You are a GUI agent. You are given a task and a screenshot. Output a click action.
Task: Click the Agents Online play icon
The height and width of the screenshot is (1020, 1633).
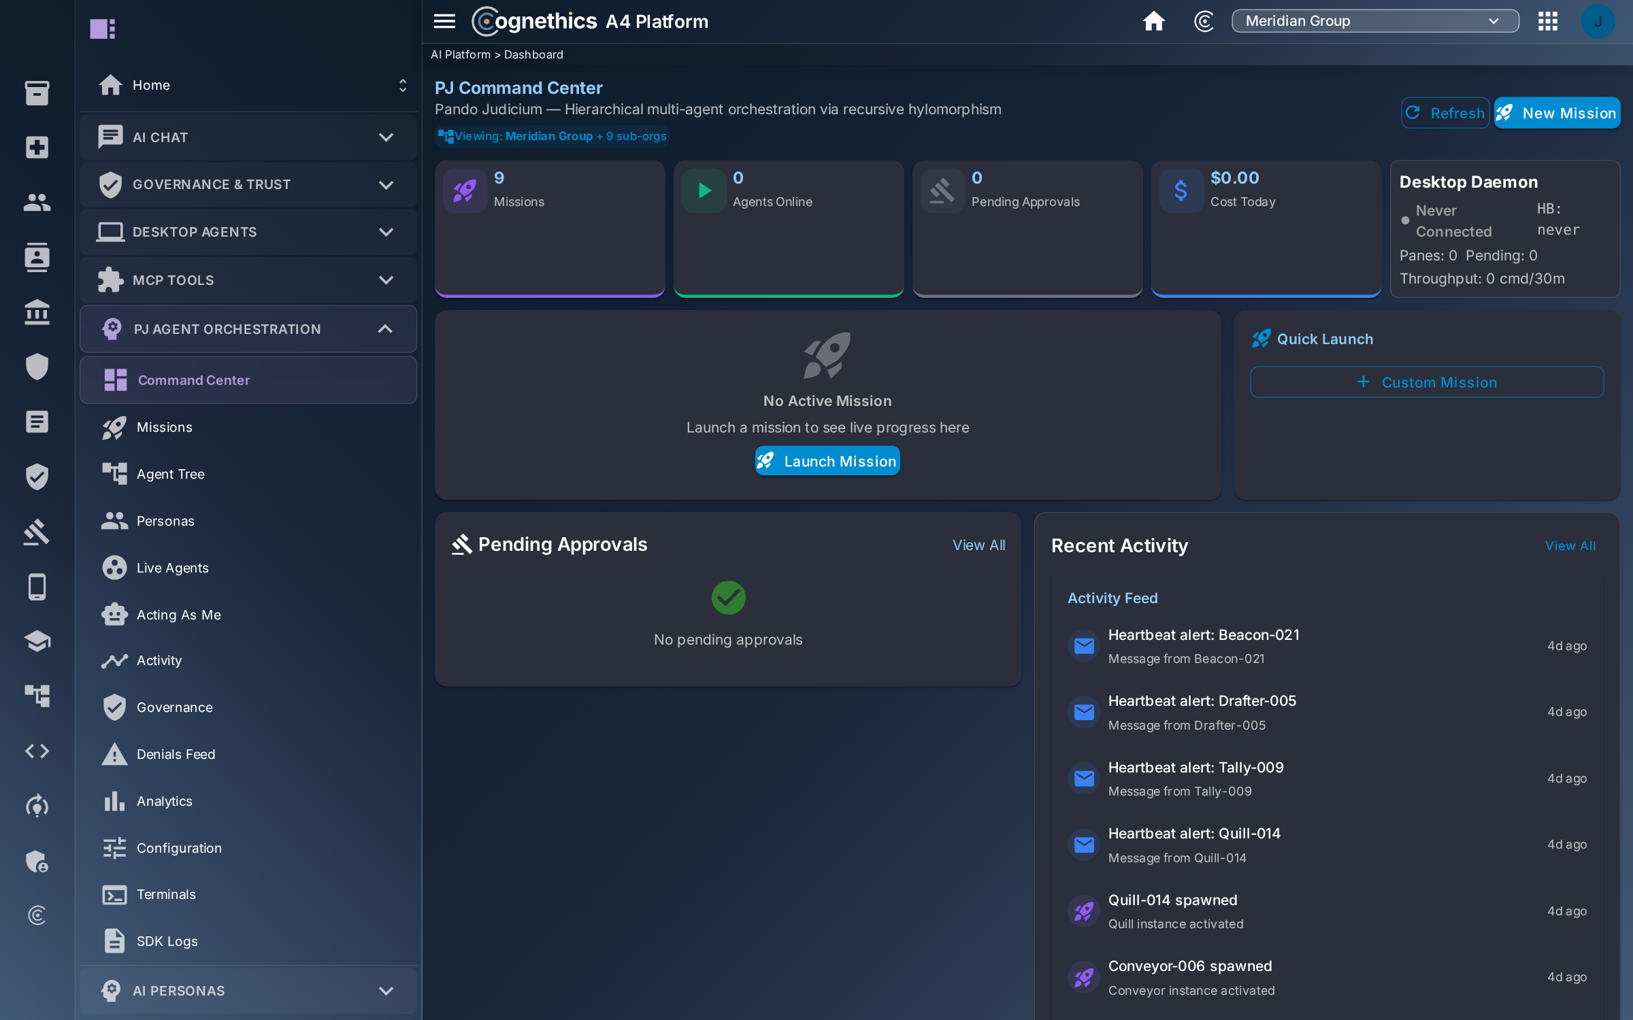tap(704, 191)
